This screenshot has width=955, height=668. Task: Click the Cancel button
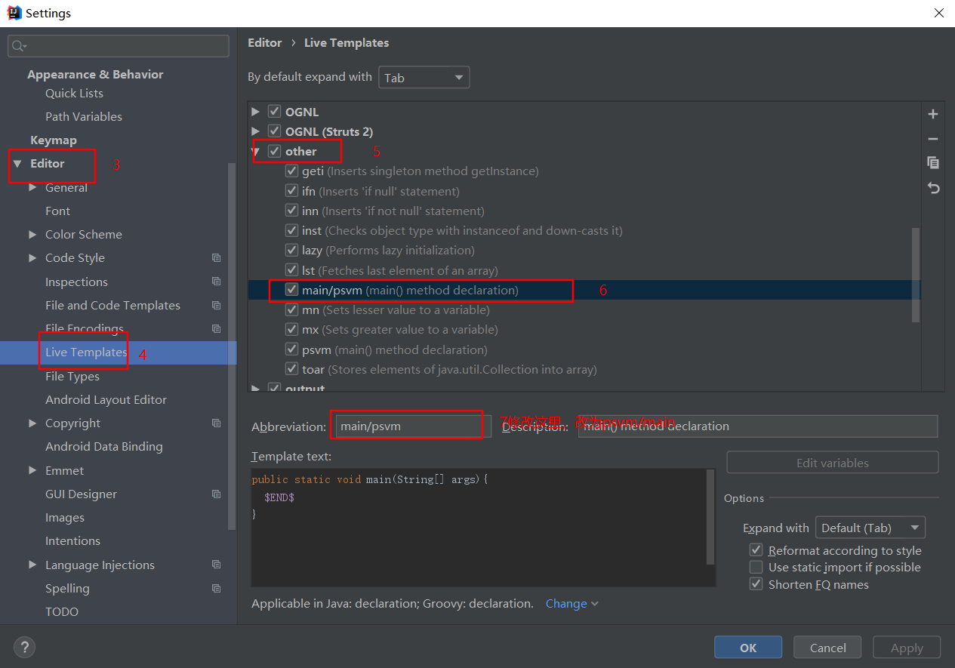pyautogui.click(x=828, y=648)
